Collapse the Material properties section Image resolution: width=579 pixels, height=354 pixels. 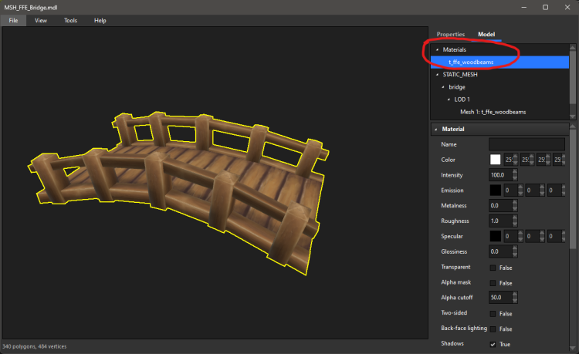(436, 129)
